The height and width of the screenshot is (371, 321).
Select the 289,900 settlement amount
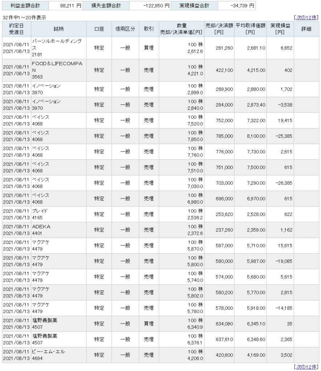tap(225, 89)
